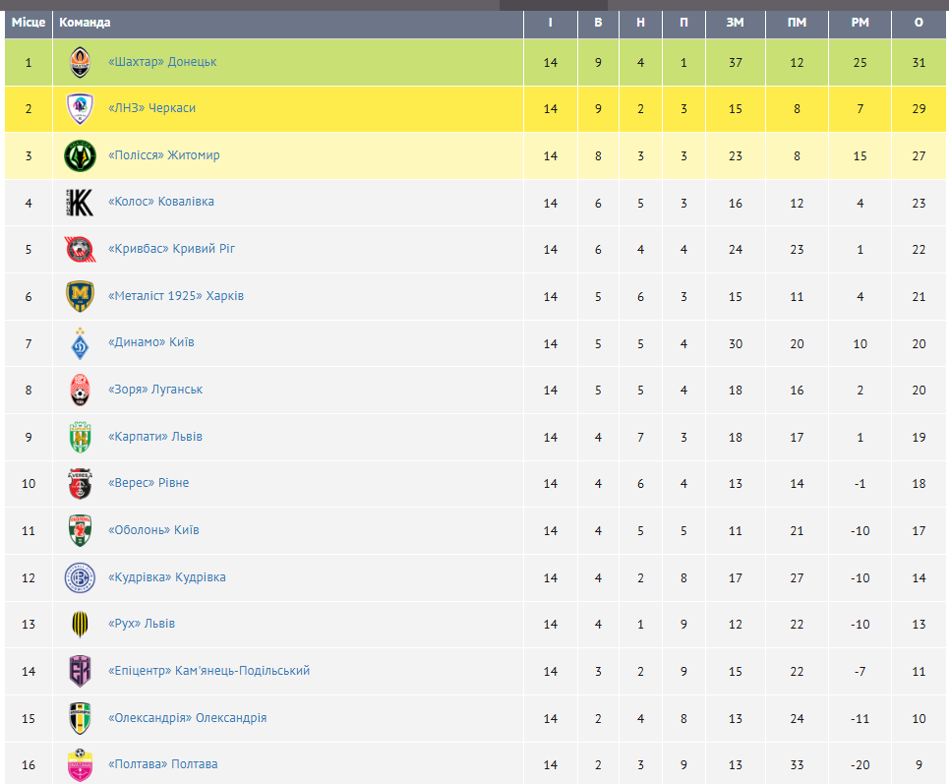This screenshot has height=784, width=949.
Task: Click the Dynamo Kyiv club logo
Action: pyautogui.click(x=80, y=343)
